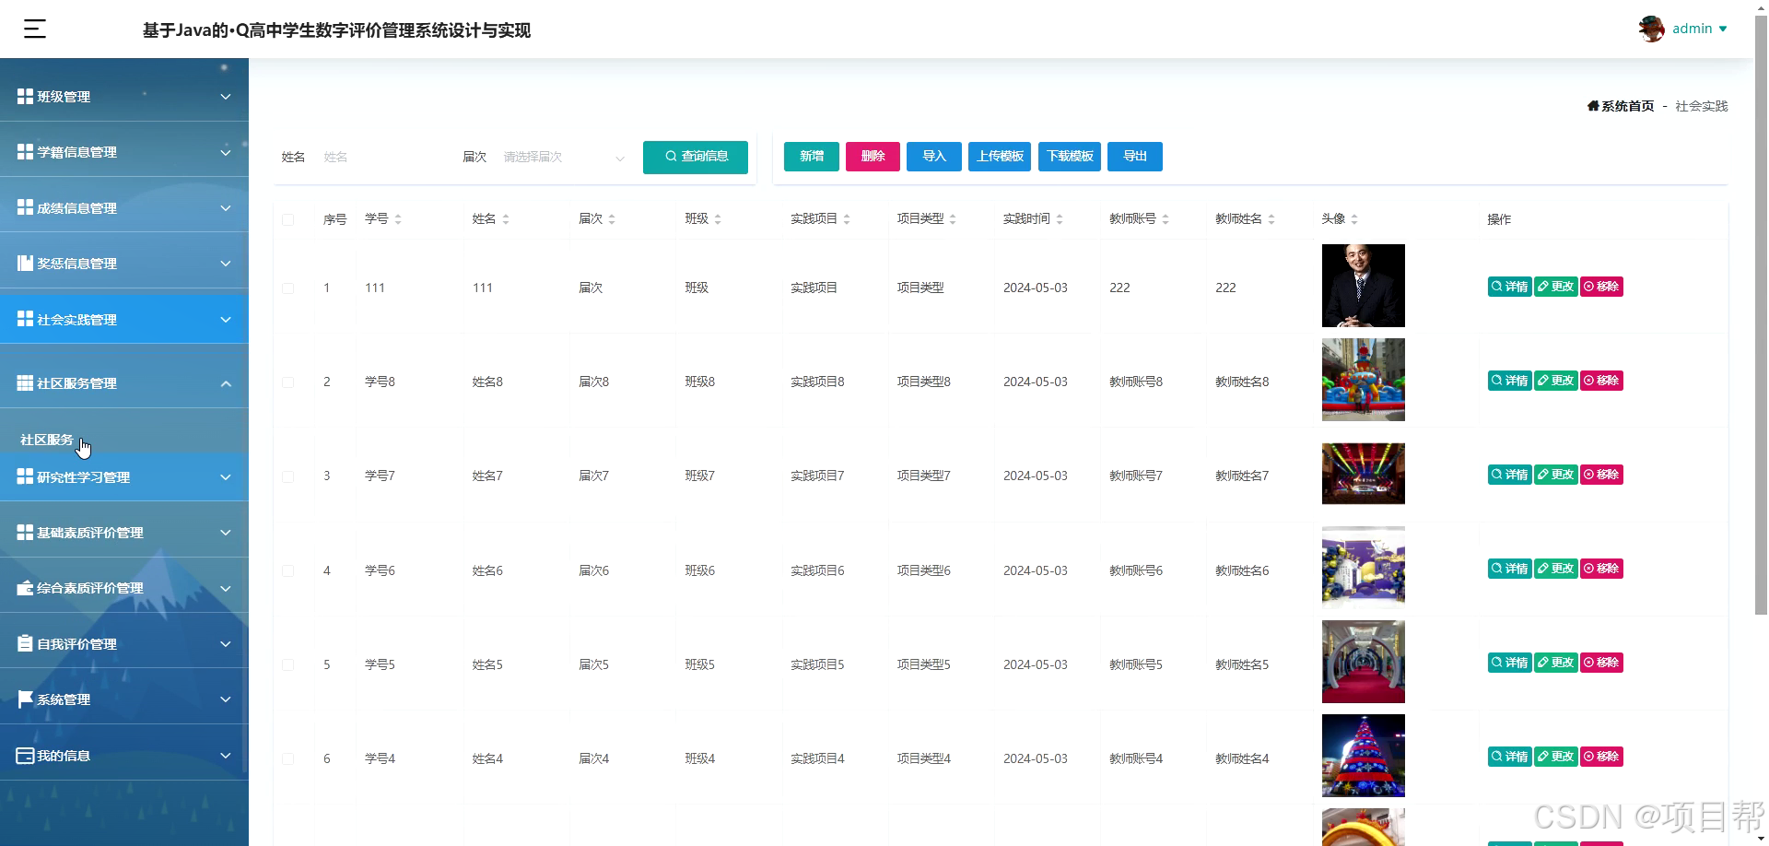The image size is (1769, 846).
Task: Sort by 教师账号 column sort arrows
Action: click(1166, 219)
